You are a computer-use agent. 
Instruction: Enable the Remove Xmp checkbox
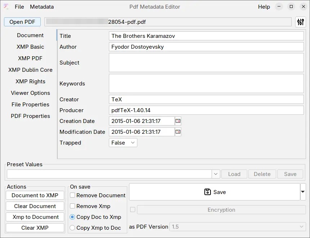pyautogui.click(x=72, y=206)
